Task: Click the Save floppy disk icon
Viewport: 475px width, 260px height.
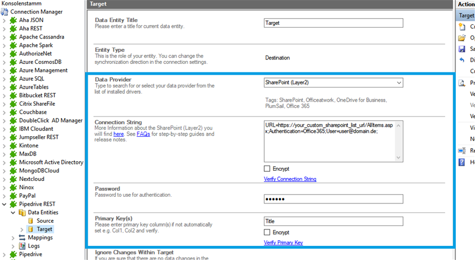Action: pyautogui.click(x=462, y=49)
